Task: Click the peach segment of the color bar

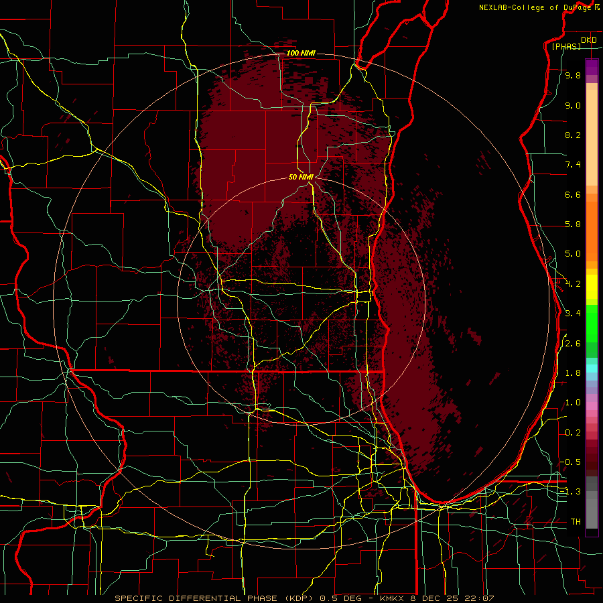Action: click(x=592, y=137)
